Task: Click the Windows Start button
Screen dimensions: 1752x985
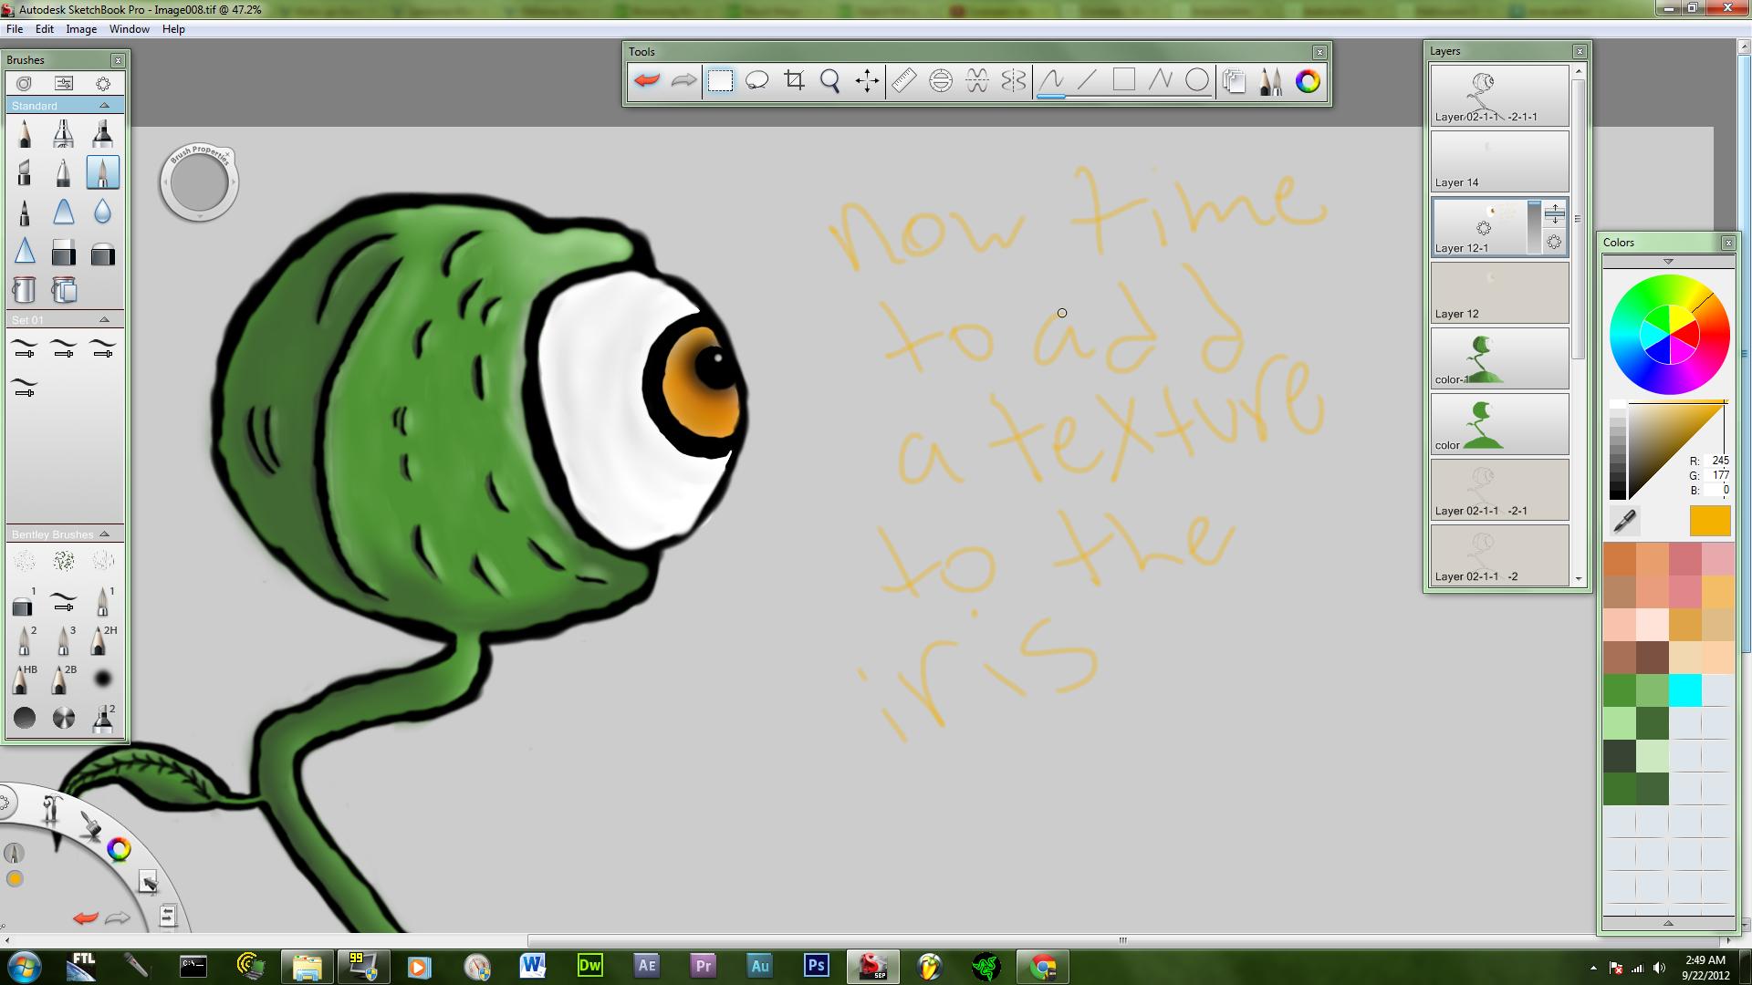Action: coord(23,966)
